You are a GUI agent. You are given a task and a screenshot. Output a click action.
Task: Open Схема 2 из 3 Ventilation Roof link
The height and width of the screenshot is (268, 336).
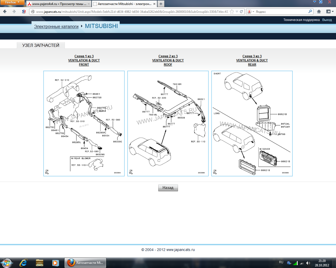click(168, 60)
